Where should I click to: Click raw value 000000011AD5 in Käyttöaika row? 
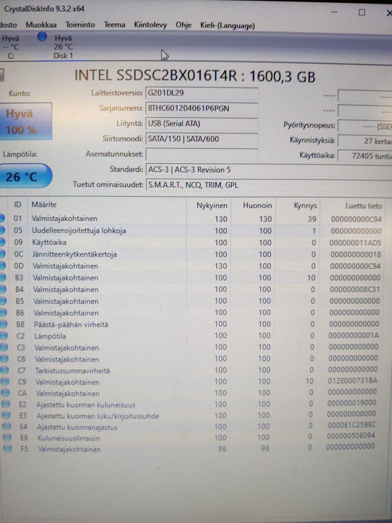[x=355, y=243]
